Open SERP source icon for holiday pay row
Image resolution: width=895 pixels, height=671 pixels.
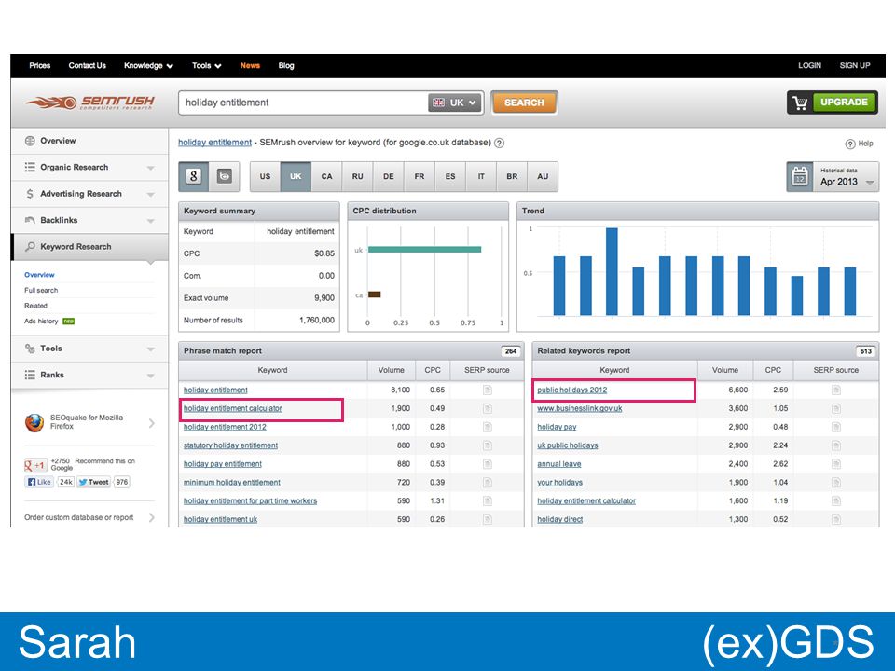835,427
